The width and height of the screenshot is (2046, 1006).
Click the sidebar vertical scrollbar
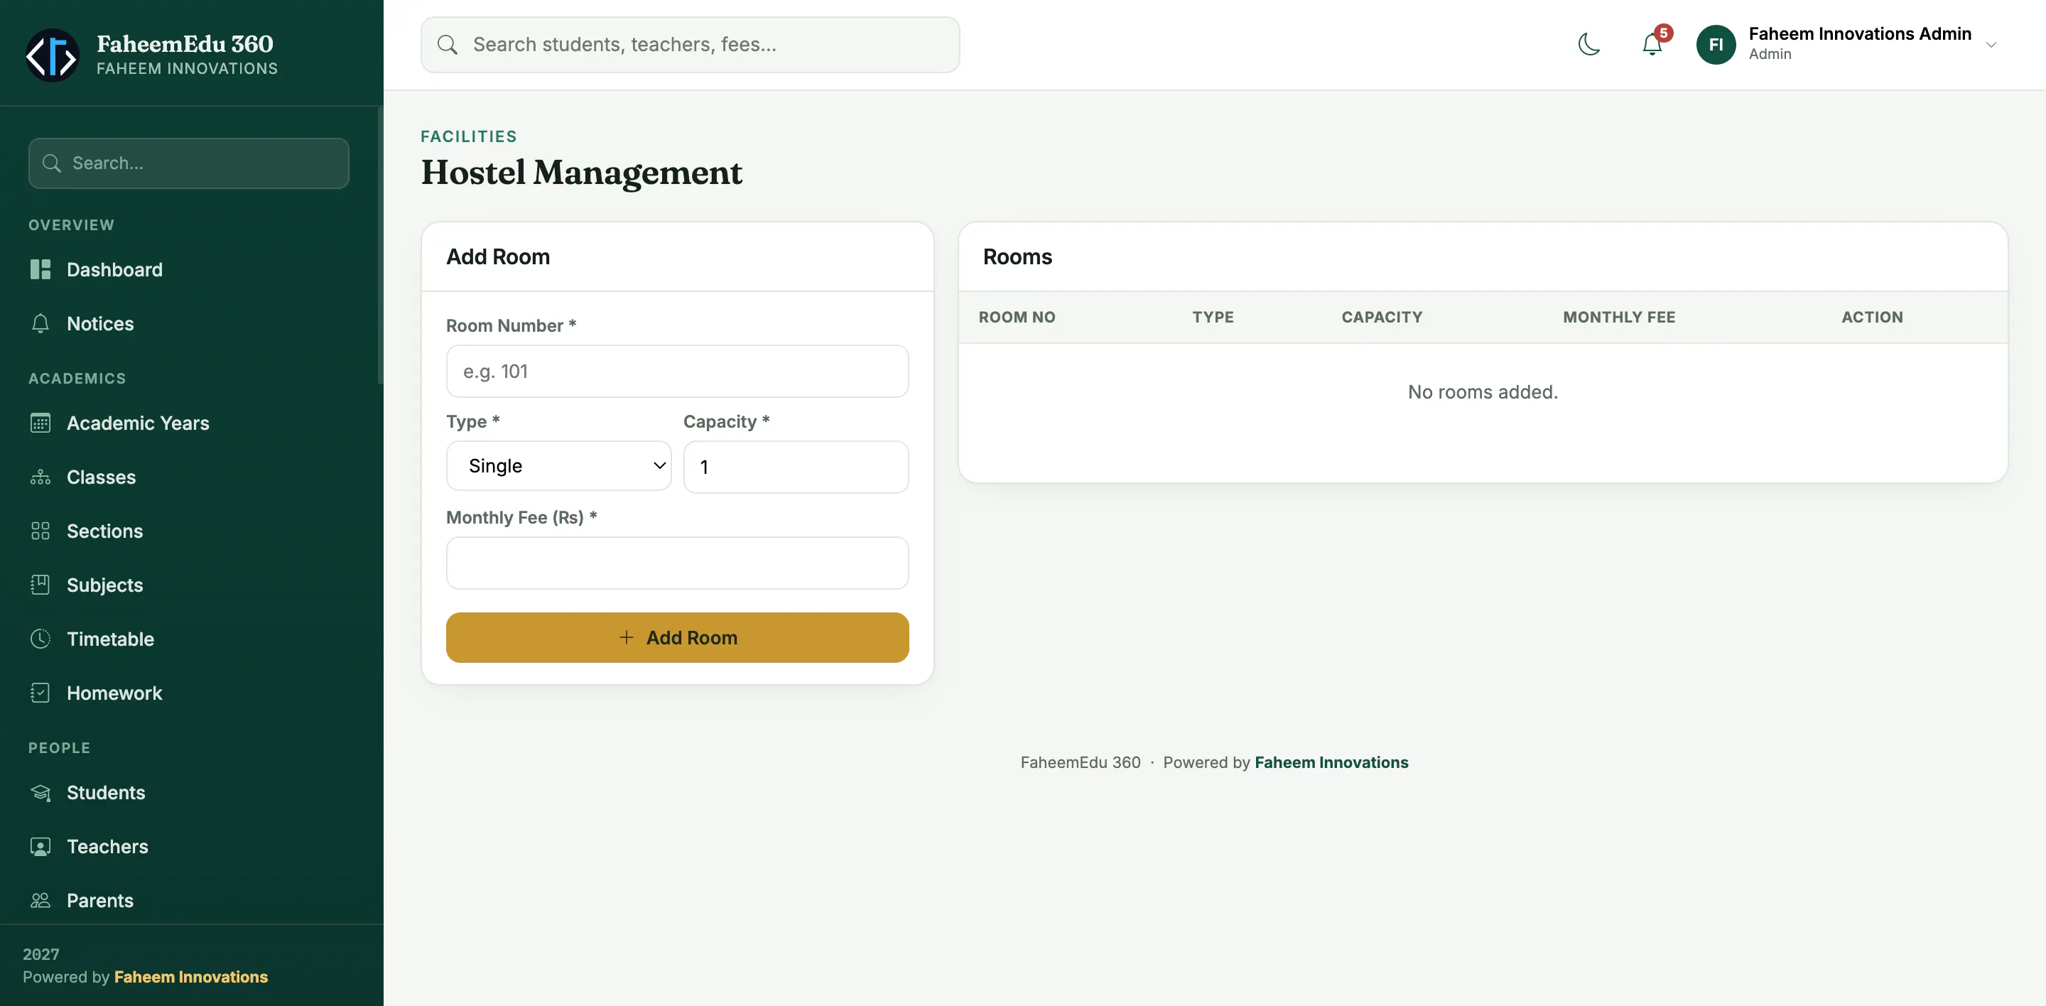(381, 246)
